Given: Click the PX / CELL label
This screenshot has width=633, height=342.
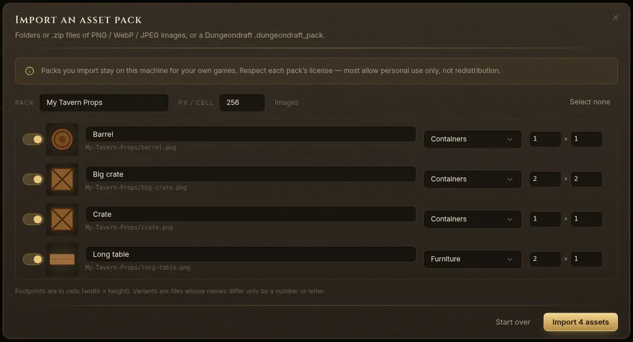Looking at the screenshot, I should click(x=196, y=103).
